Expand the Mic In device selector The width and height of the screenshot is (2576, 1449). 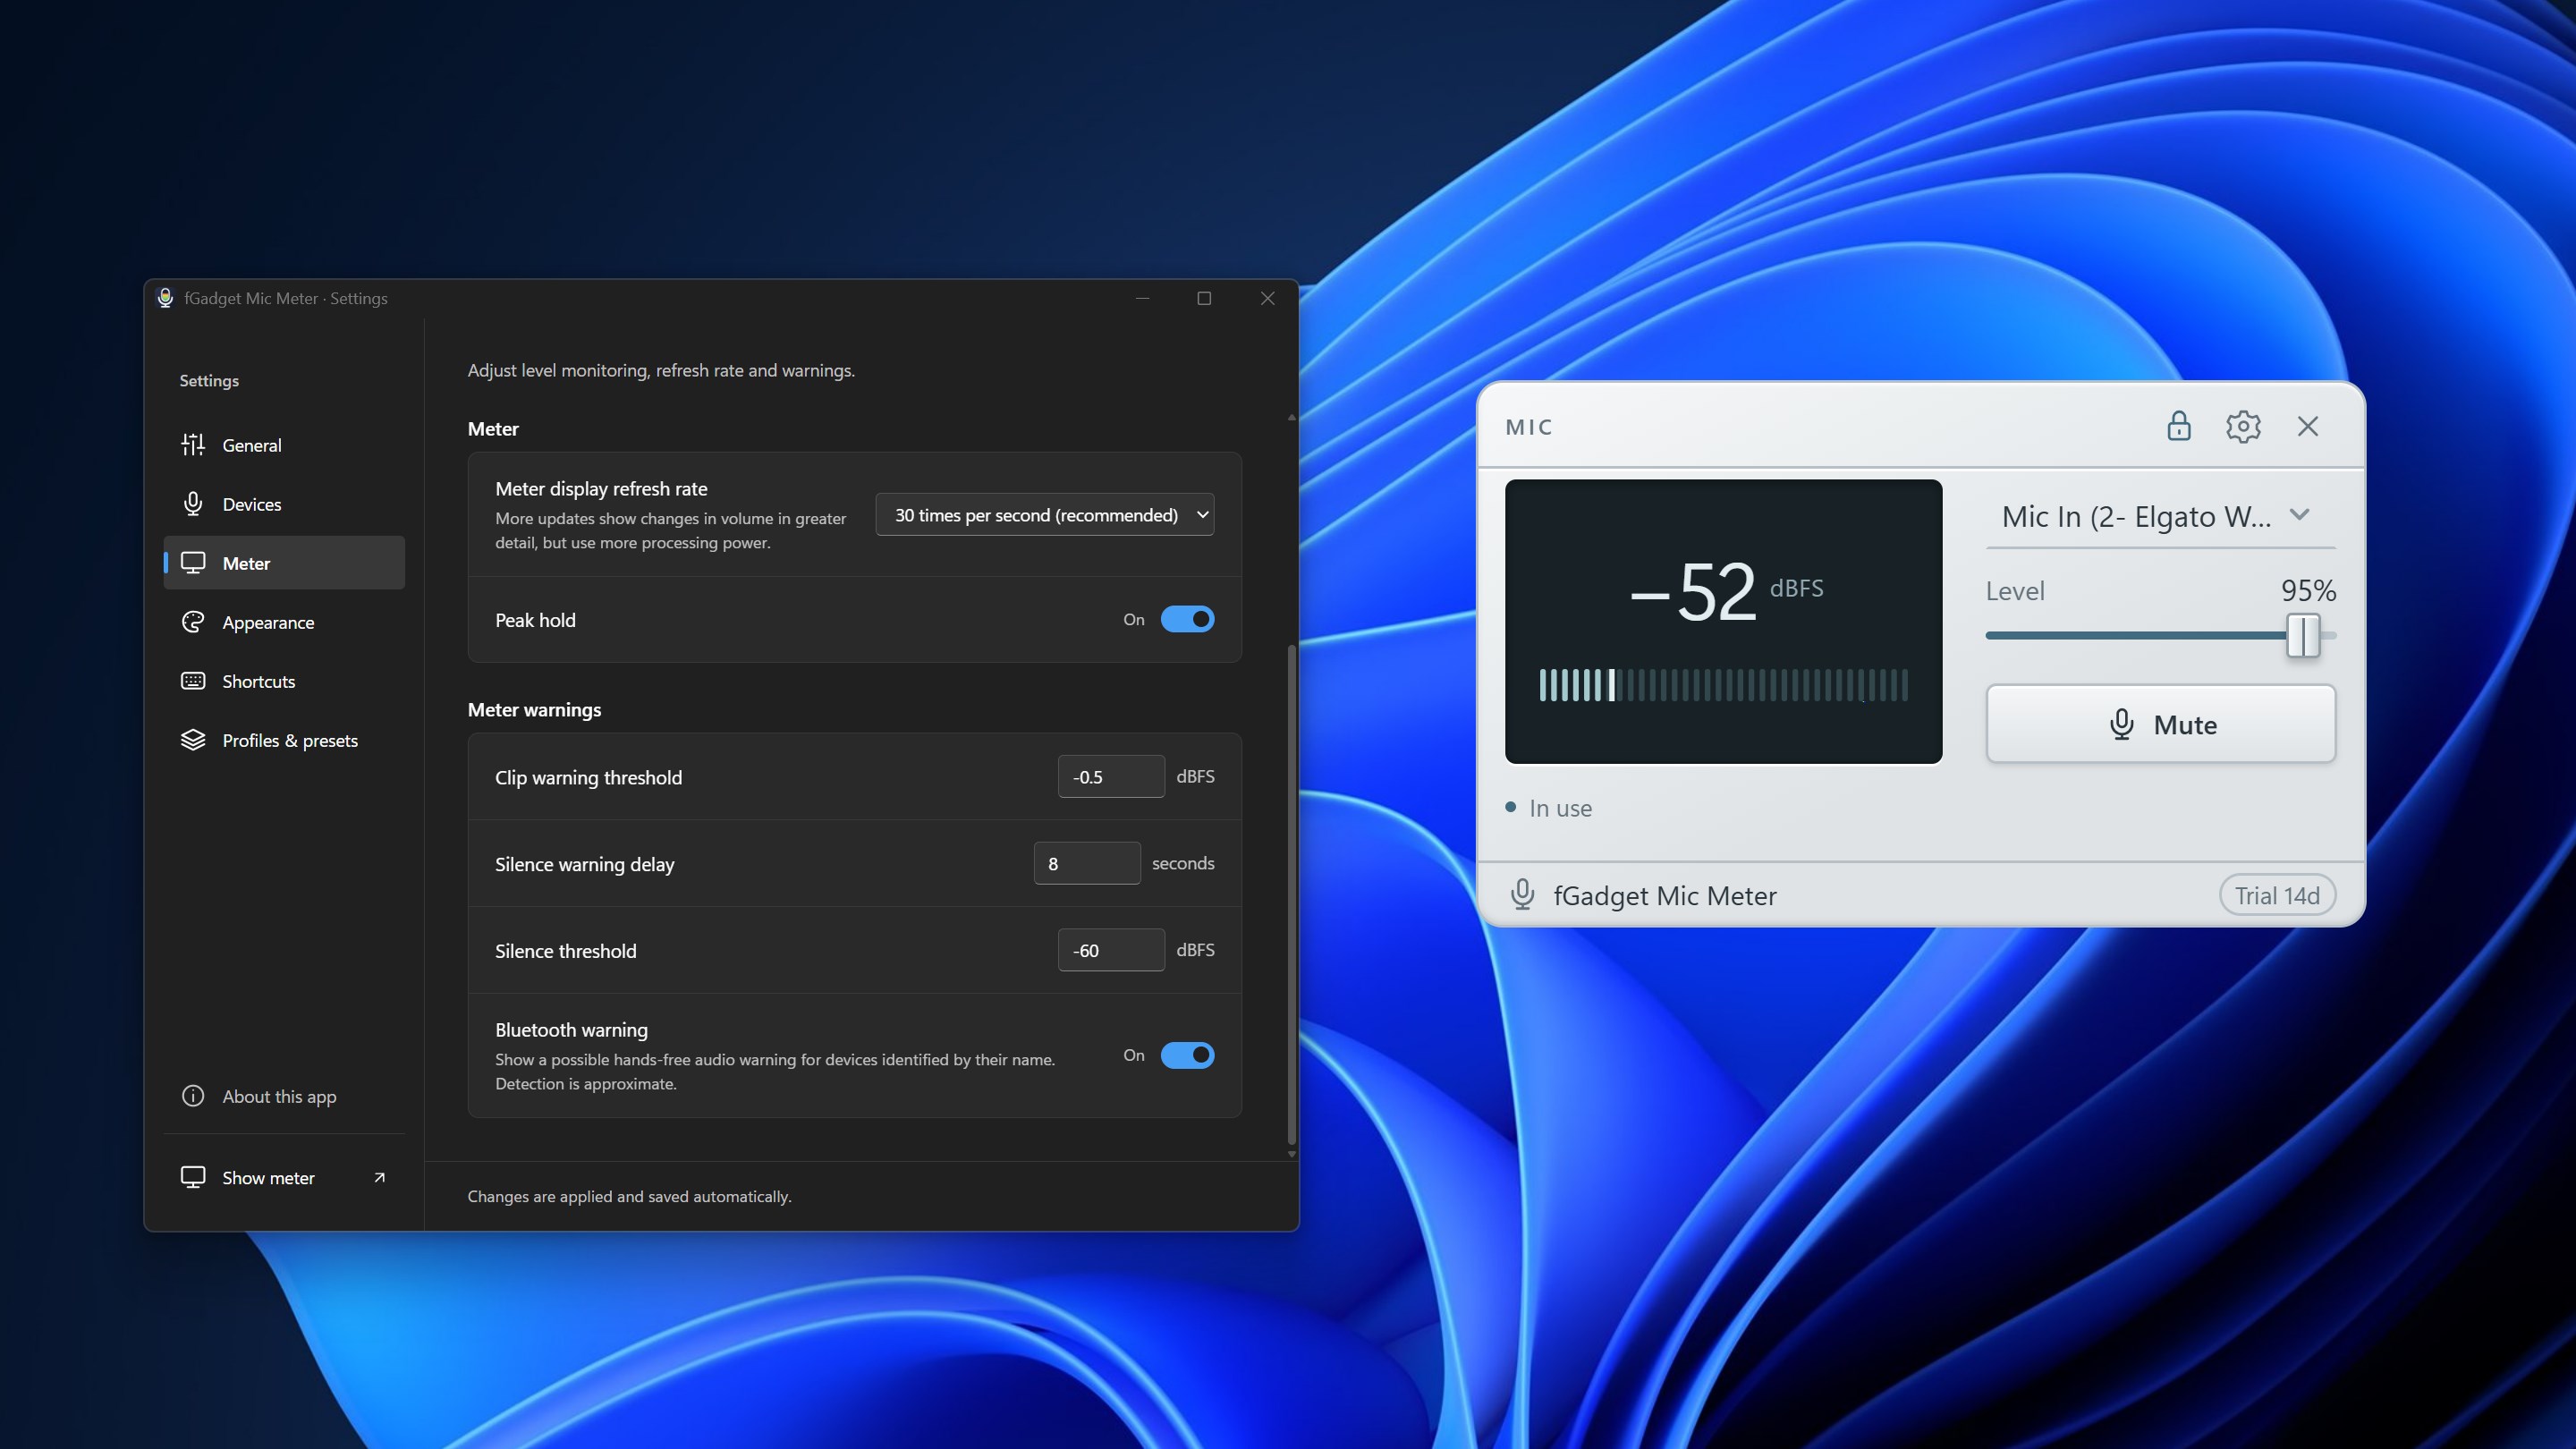(2160, 516)
